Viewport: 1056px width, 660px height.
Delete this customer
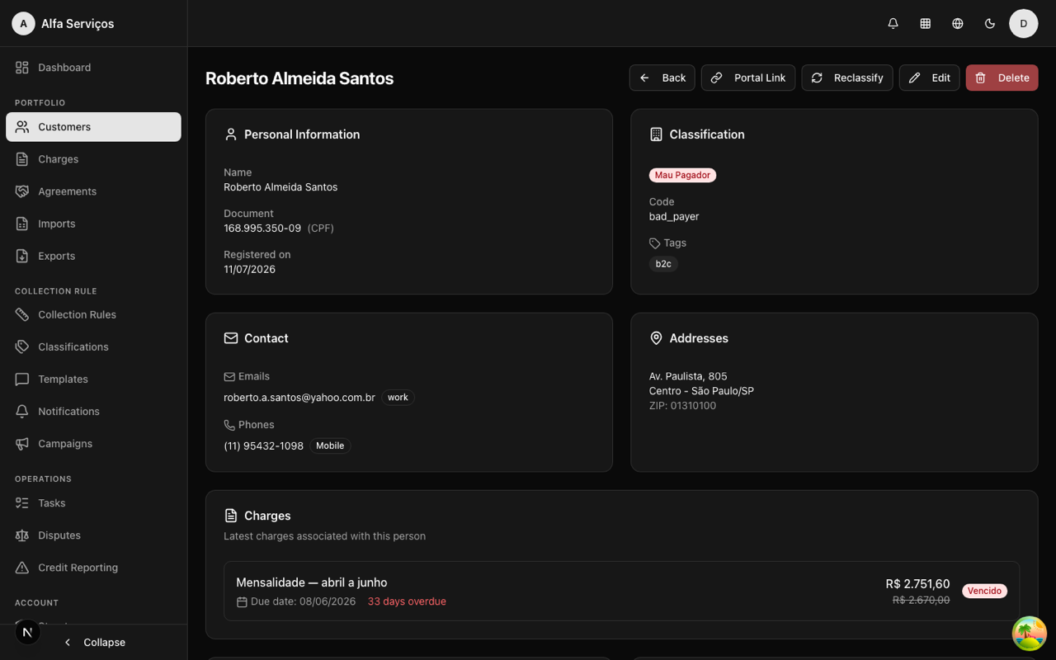(x=1002, y=78)
